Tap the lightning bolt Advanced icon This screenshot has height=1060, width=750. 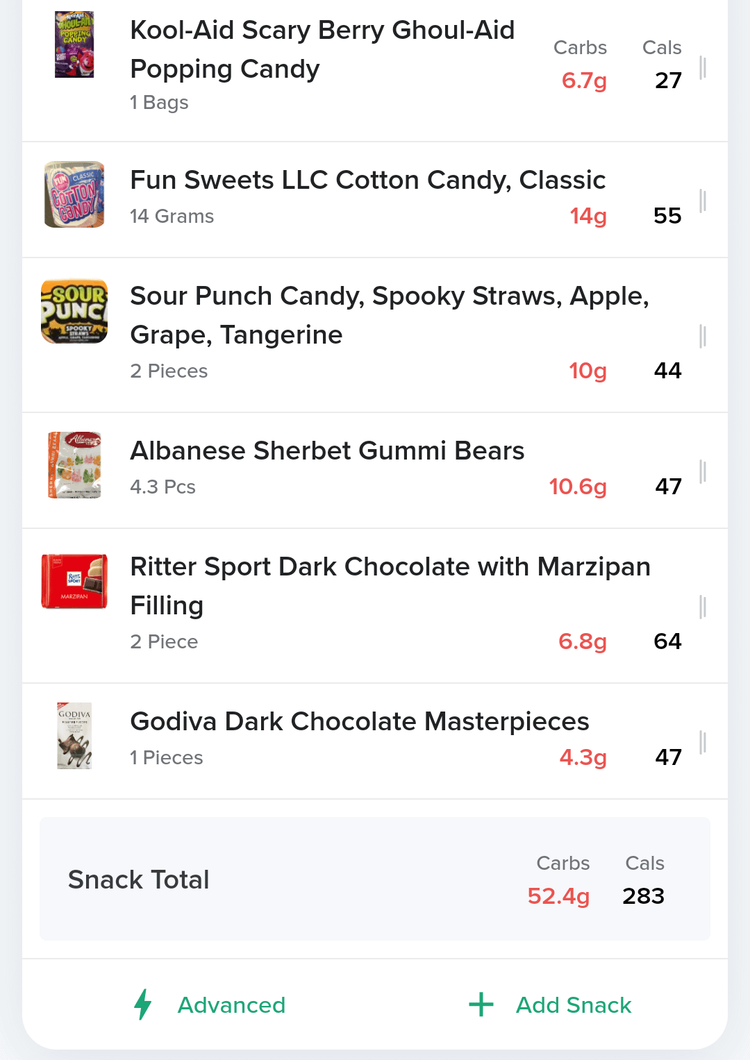point(143,1004)
